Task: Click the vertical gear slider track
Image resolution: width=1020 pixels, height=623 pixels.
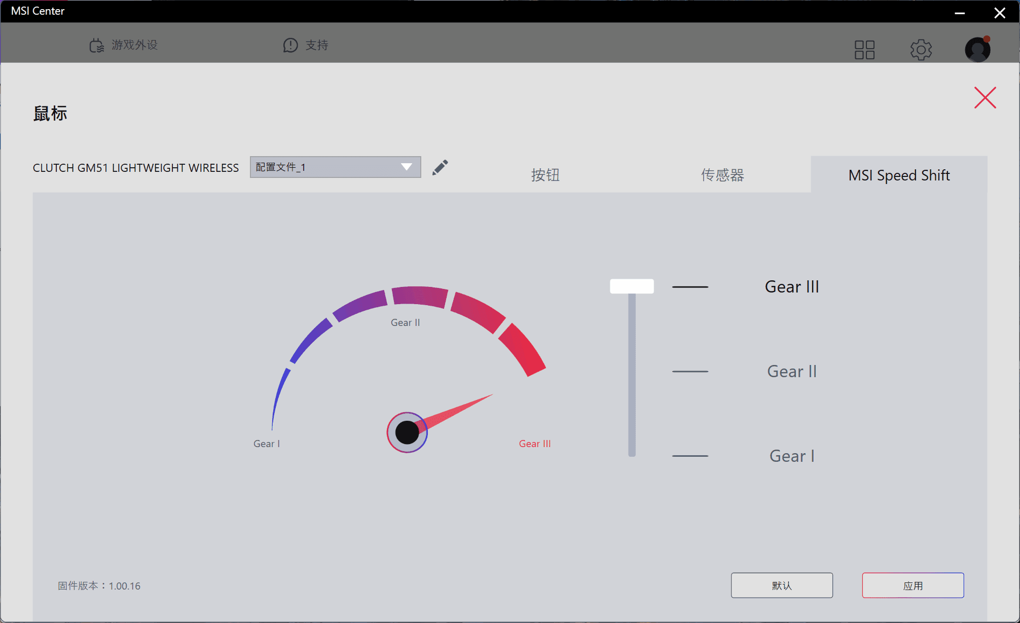Action: (632, 375)
